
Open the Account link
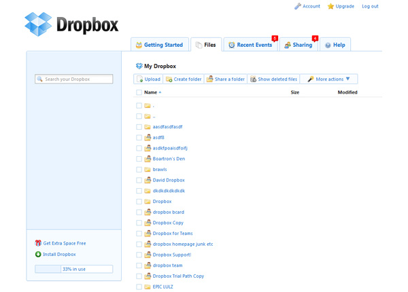pos(311,6)
